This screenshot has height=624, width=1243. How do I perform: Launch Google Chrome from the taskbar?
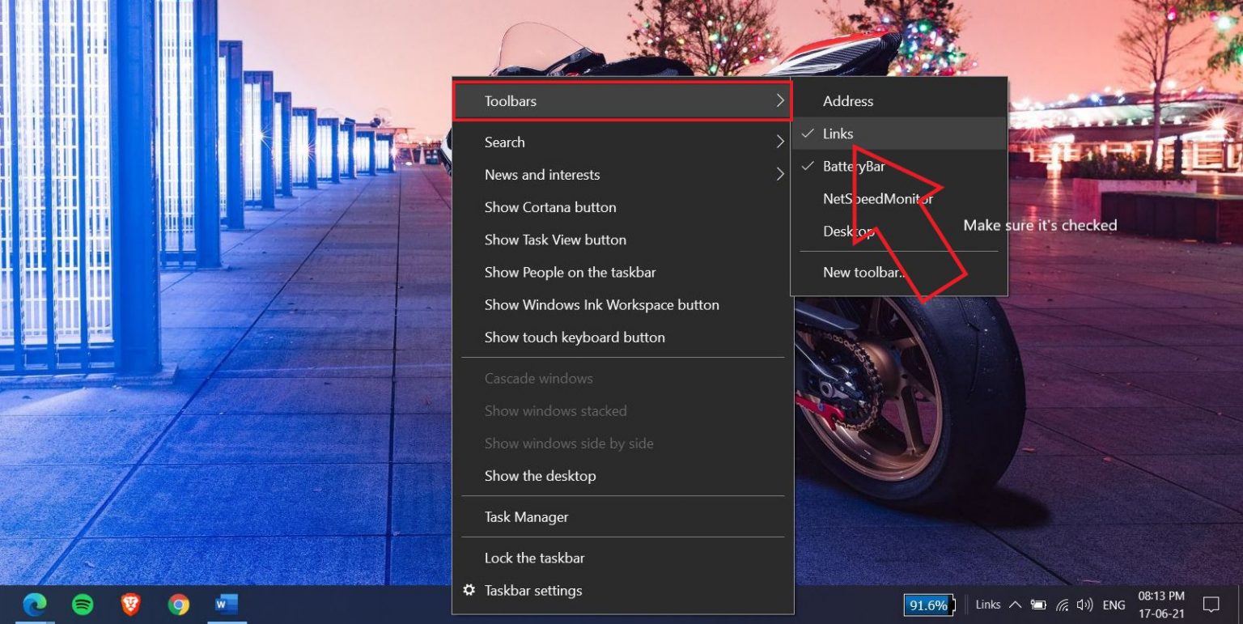(178, 604)
